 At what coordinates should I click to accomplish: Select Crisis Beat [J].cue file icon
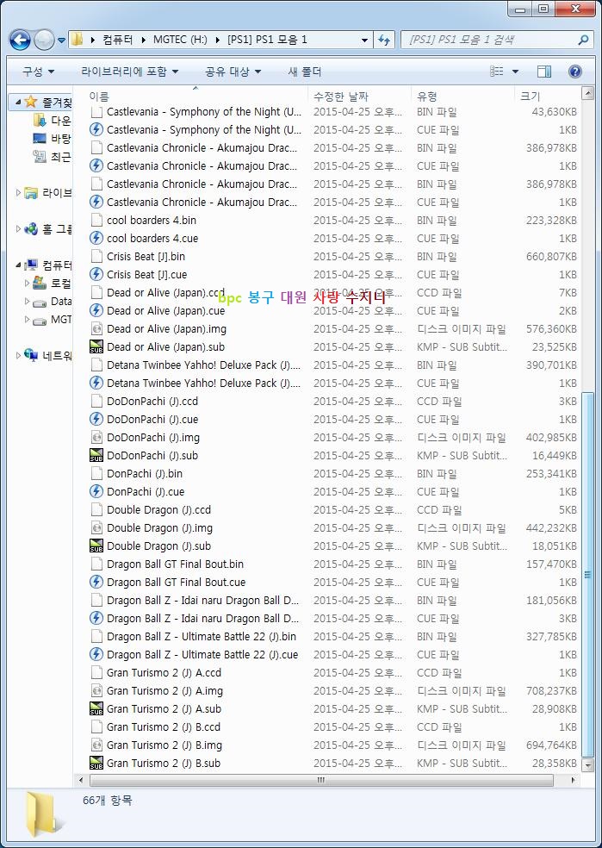pyautogui.click(x=96, y=274)
